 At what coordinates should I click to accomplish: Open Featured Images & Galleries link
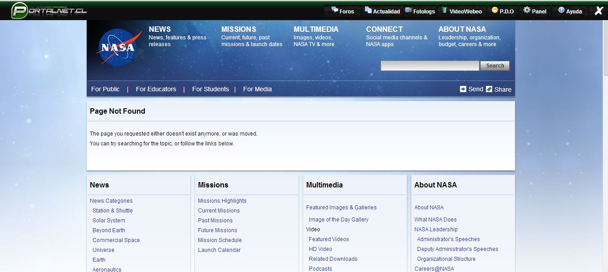click(342, 208)
